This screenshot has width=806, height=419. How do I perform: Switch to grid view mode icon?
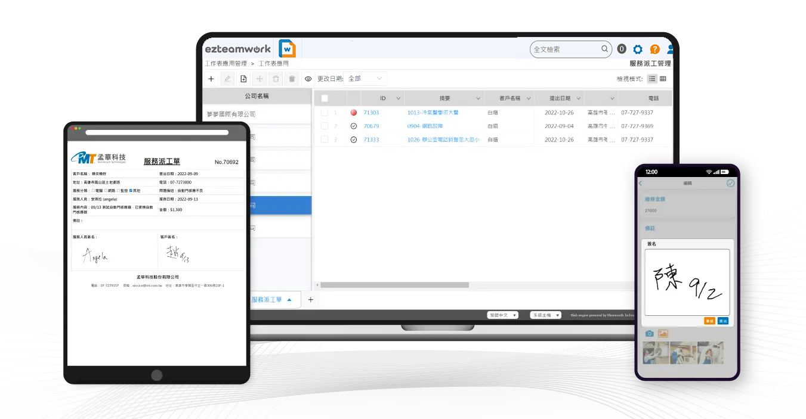(x=663, y=79)
